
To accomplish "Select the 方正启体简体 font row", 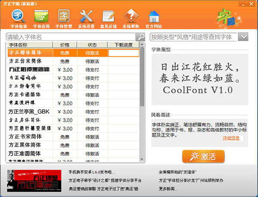I will point(74,120).
